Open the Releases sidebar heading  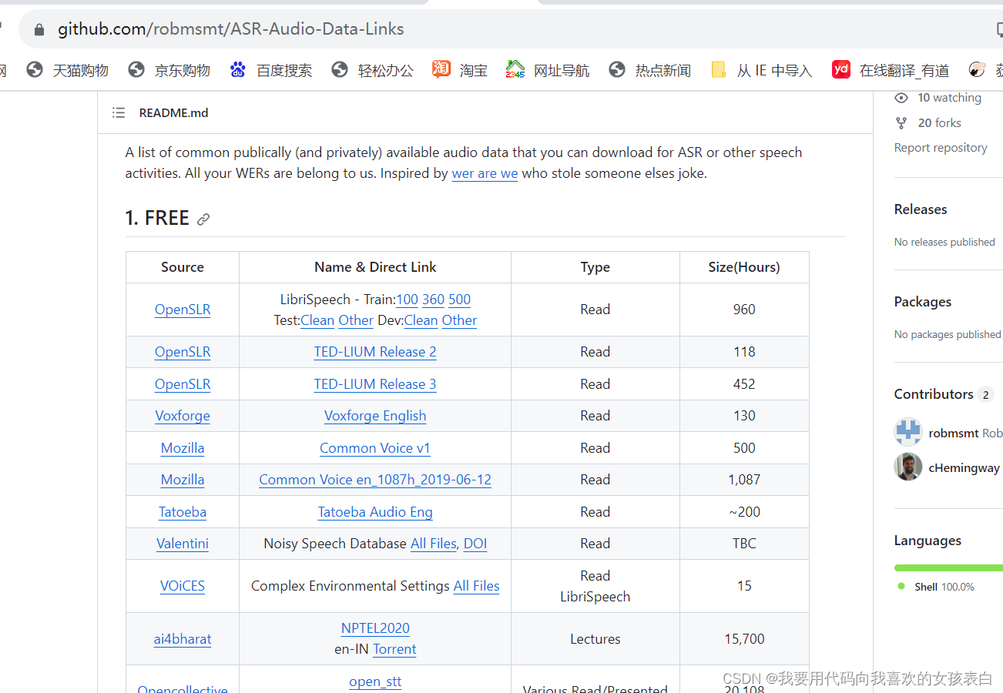coord(921,209)
